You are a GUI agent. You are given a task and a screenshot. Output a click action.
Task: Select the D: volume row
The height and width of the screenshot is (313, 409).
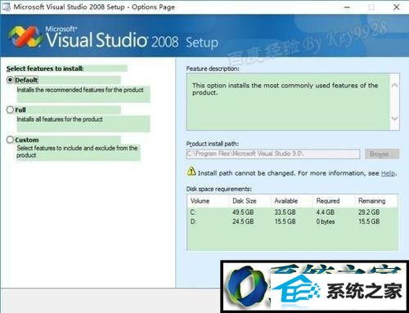pyautogui.click(x=292, y=221)
